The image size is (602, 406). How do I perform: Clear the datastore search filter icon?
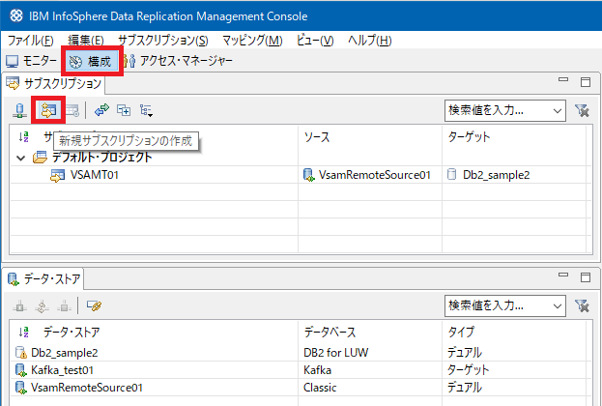[x=582, y=305]
